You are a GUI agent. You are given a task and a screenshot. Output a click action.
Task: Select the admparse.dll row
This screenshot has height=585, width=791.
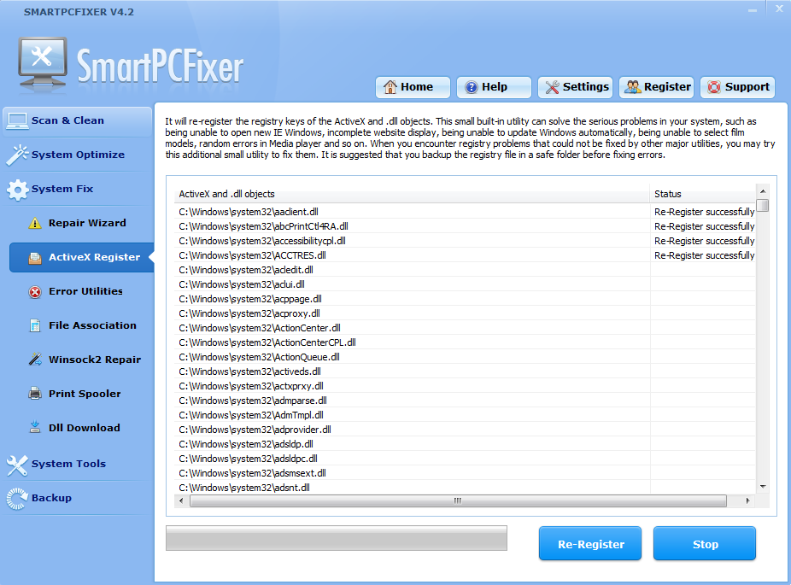pos(465,401)
